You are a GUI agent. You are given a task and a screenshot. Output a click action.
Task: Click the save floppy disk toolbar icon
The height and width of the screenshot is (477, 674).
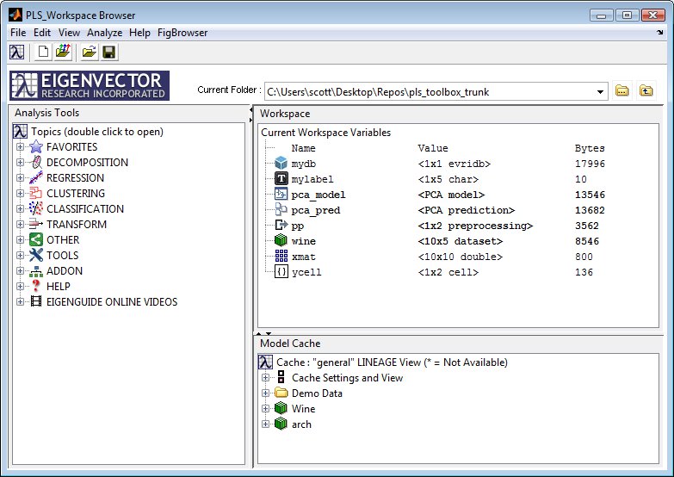point(109,53)
